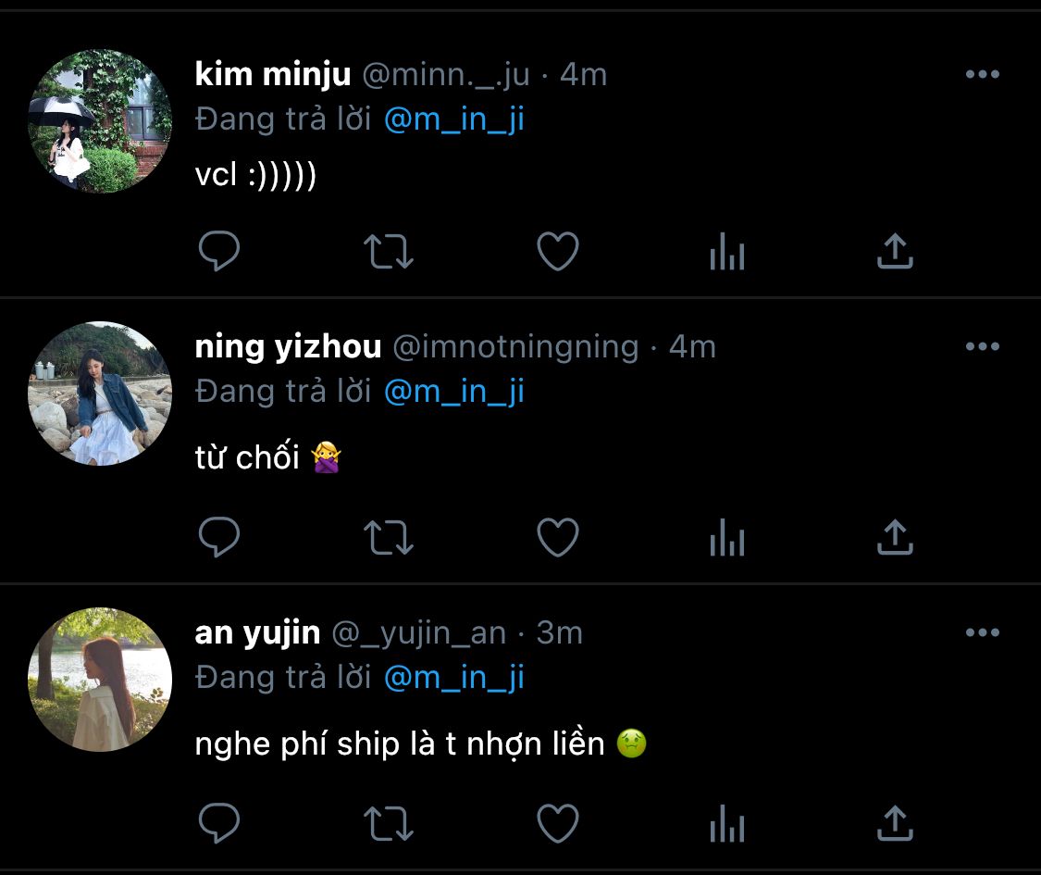Reply to kim minju's tweet

(x=219, y=251)
